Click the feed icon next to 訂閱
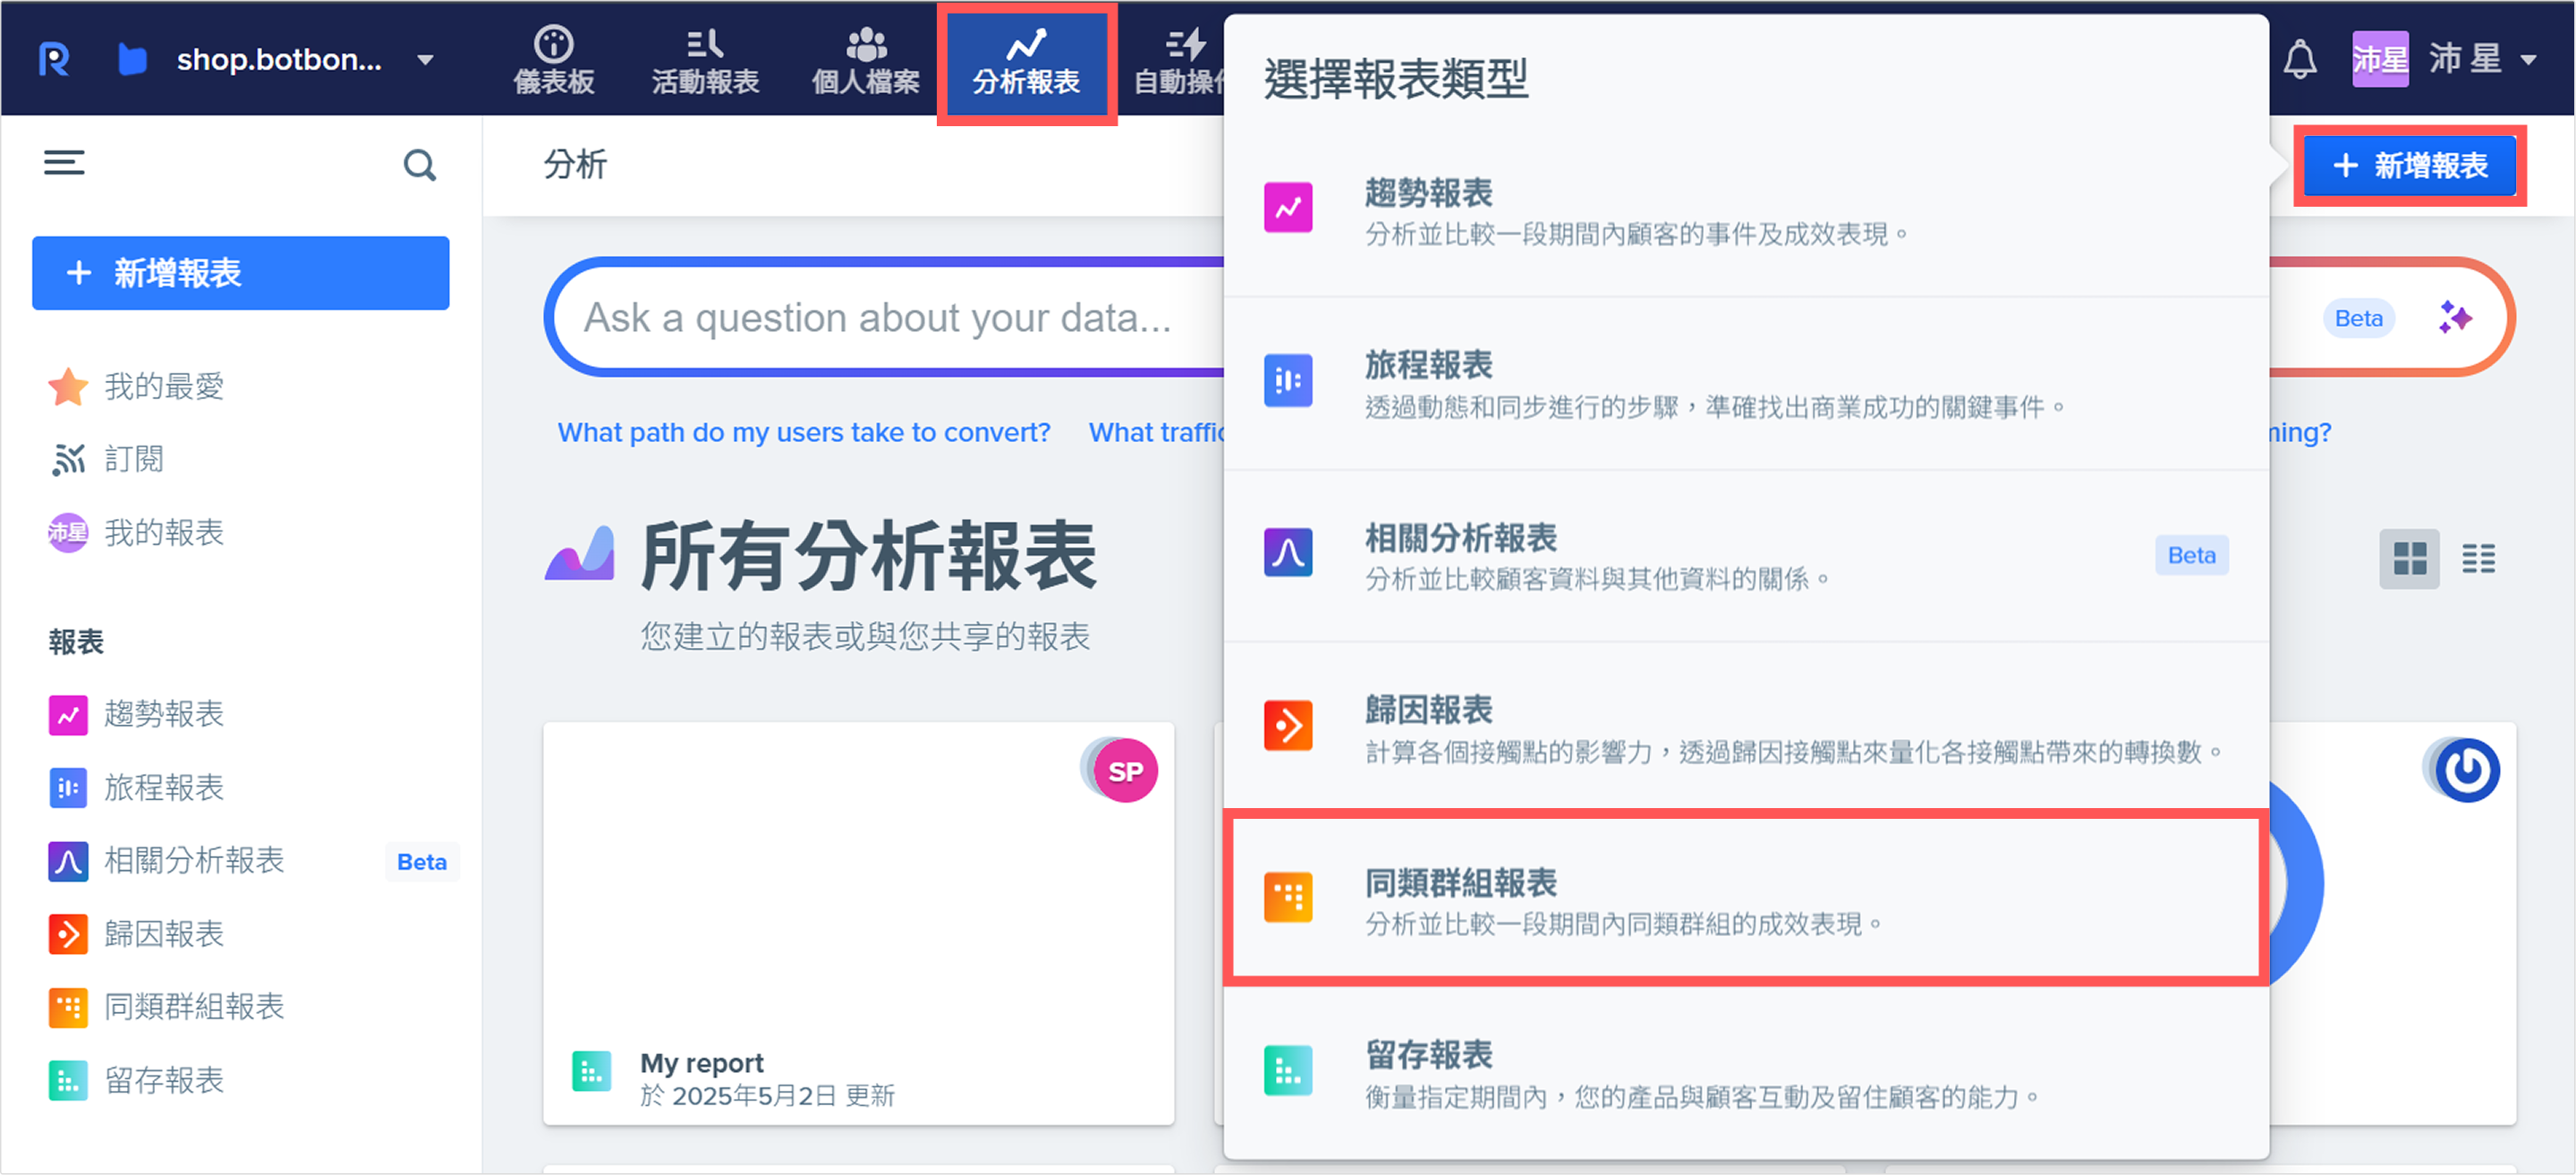 click(x=68, y=459)
